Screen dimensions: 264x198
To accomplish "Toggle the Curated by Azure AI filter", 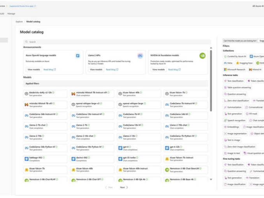I will tap(235, 56).
